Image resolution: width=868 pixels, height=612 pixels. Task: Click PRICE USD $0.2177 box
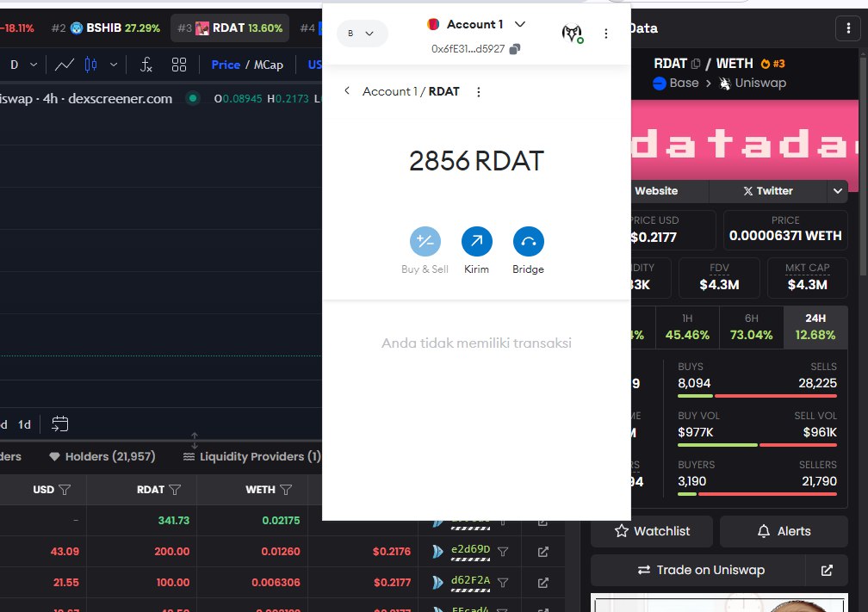pyautogui.click(x=673, y=230)
